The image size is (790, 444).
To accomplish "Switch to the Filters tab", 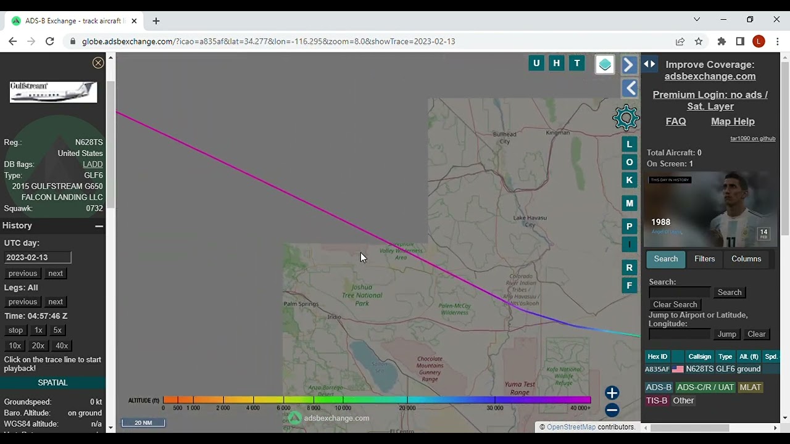I will coord(704,259).
